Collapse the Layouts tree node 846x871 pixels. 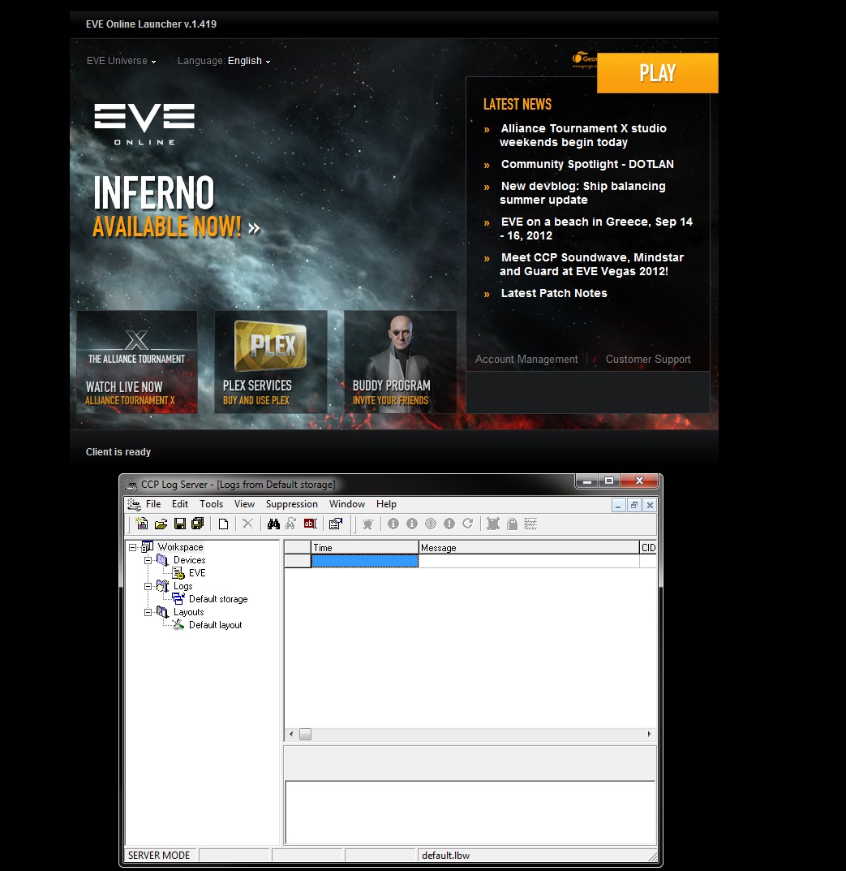coord(148,612)
